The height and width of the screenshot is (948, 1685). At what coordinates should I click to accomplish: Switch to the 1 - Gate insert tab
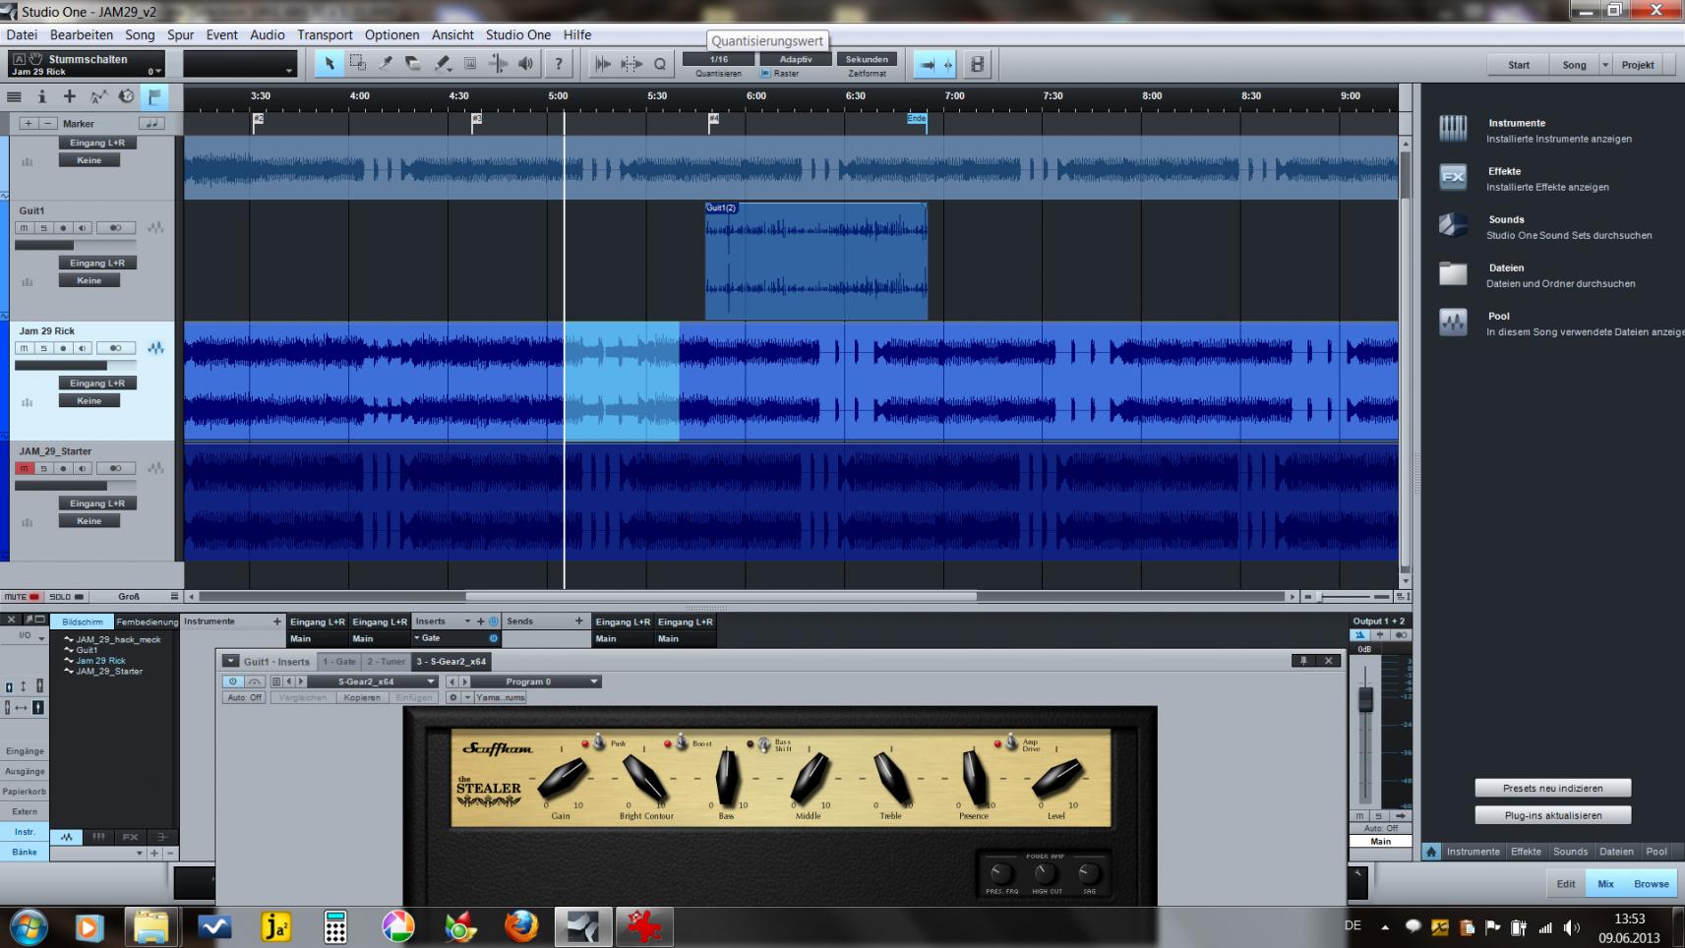(x=339, y=661)
